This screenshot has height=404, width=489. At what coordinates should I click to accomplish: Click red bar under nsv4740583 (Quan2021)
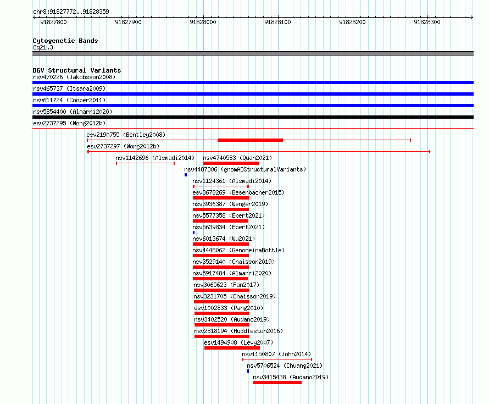pyautogui.click(x=231, y=163)
